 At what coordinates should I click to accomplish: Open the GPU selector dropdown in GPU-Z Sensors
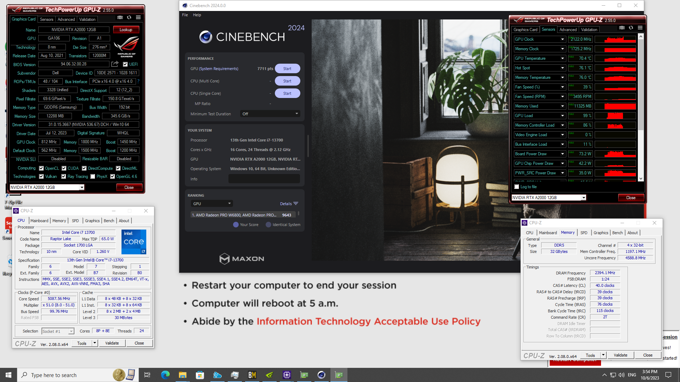point(584,198)
